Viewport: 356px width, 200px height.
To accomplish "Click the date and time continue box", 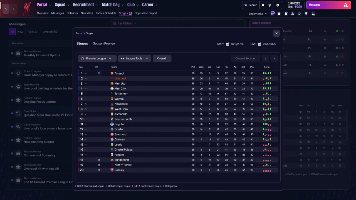I will click(x=295, y=5).
